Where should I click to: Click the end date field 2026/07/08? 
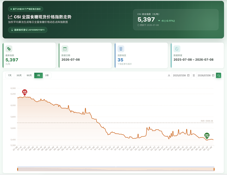point(206,75)
